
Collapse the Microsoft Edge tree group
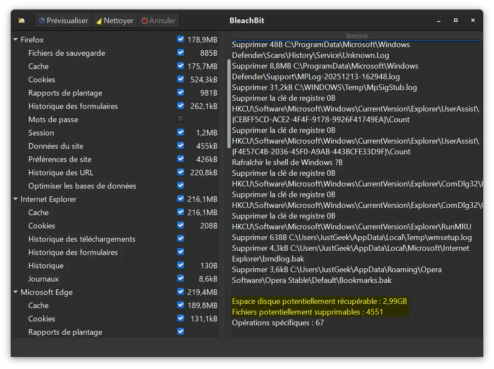pyautogui.click(x=15, y=292)
